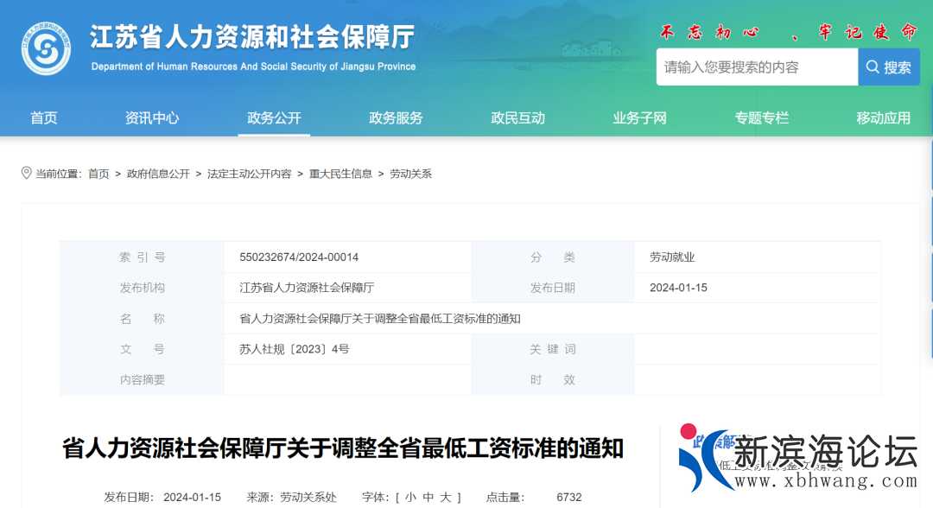Set font size to 小

[409, 498]
